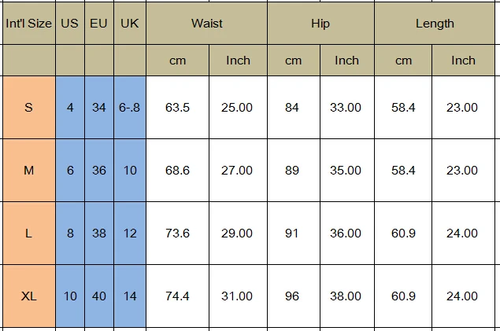The height and width of the screenshot is (331, 500).
Task: Click the 74.4 waist cm cell
Action: coord(177,296)
